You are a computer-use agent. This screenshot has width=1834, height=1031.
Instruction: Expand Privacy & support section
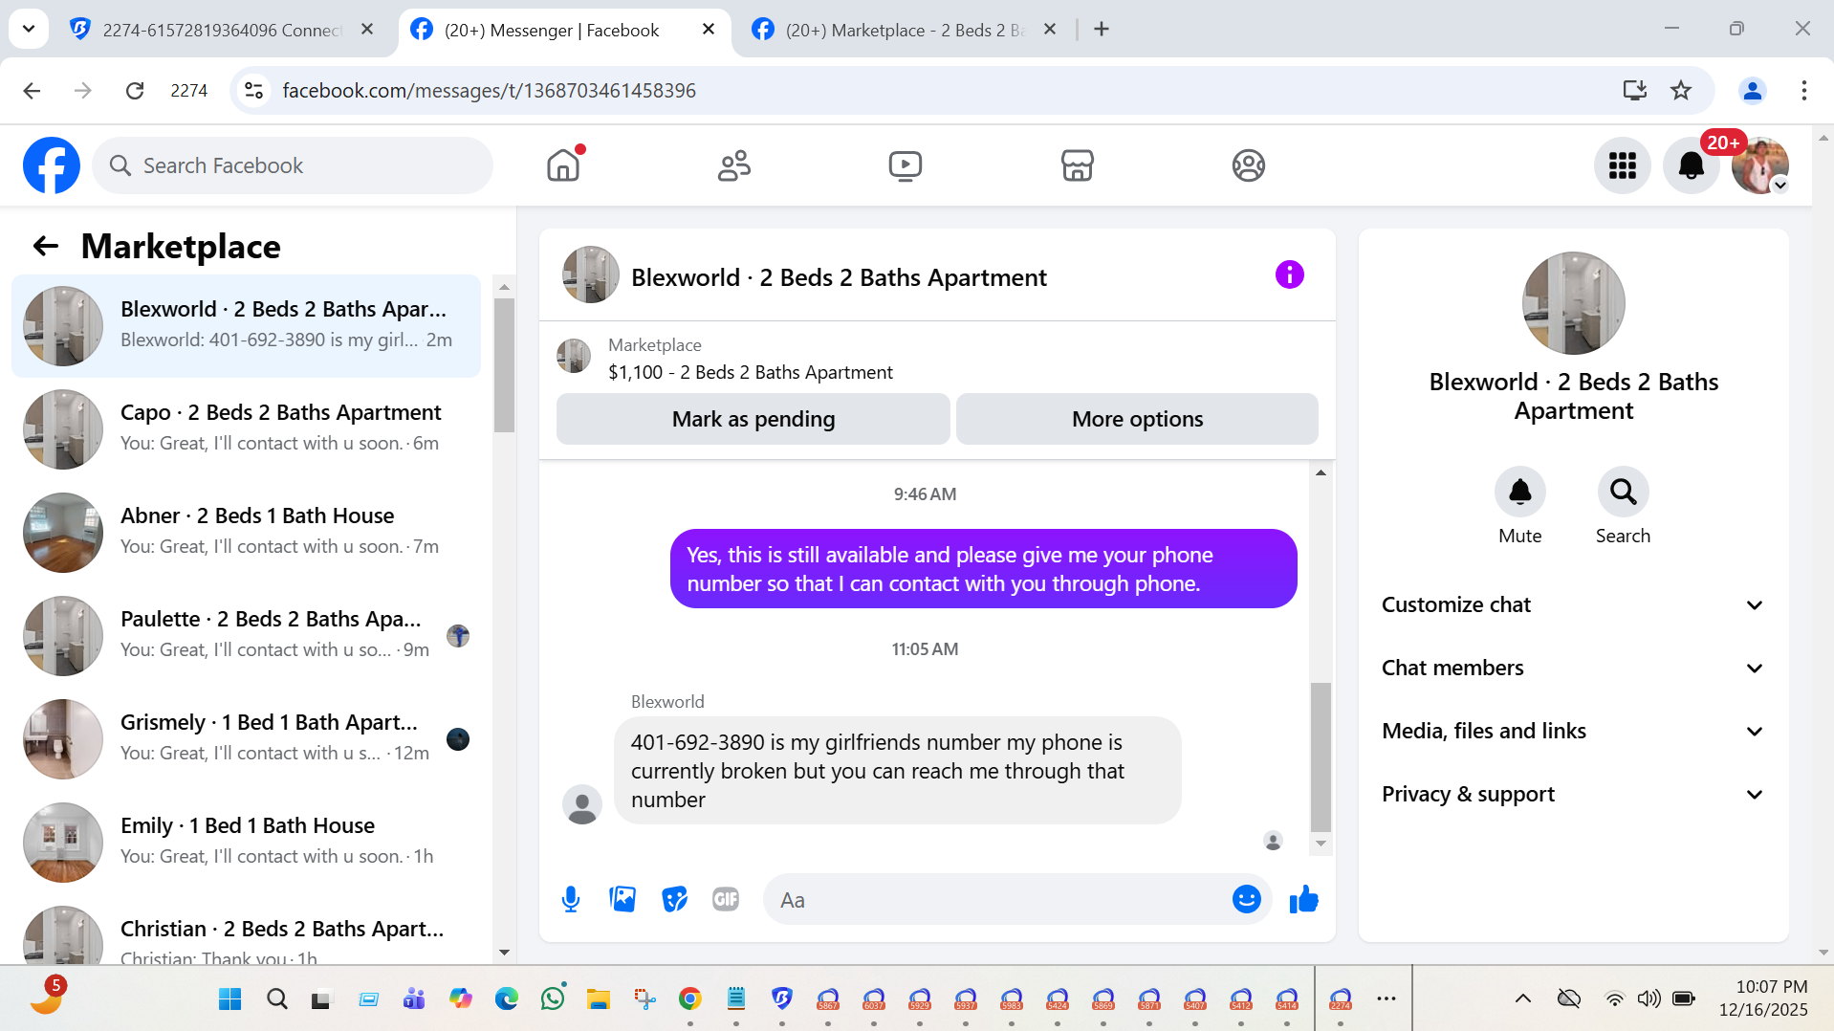point(1573,795)
